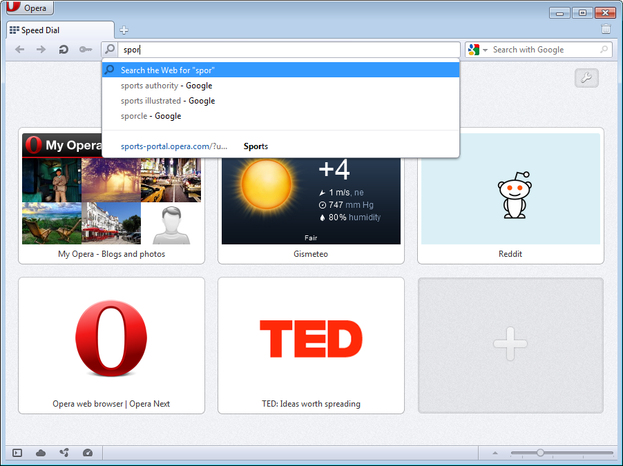Open a new tab with the plus button
Image resolution: width=623 pixels, height=466 pixels.
pyautogui.click(x=124, y=30)
